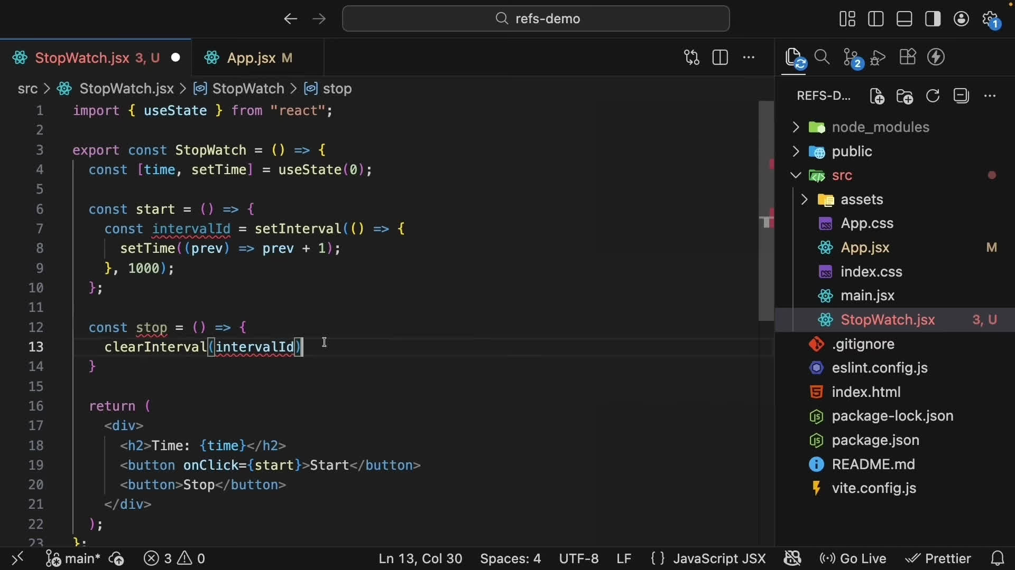Split the editor to the right

tap(721, 58)
